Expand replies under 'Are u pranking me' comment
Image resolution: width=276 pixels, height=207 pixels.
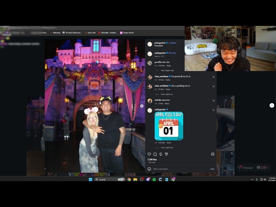point(166,94)
